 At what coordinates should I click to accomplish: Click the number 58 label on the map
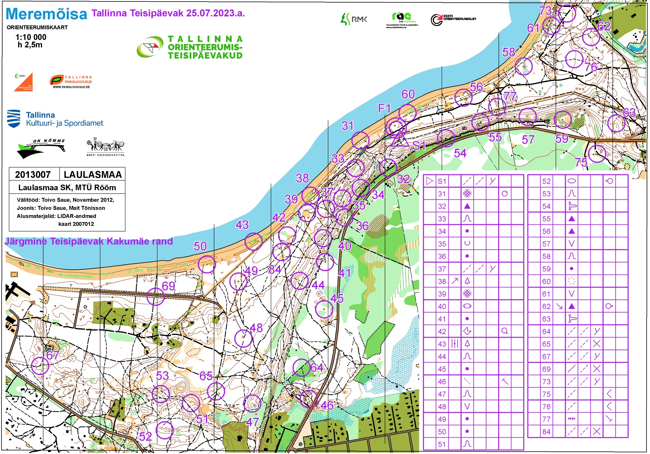coord(509,52)
